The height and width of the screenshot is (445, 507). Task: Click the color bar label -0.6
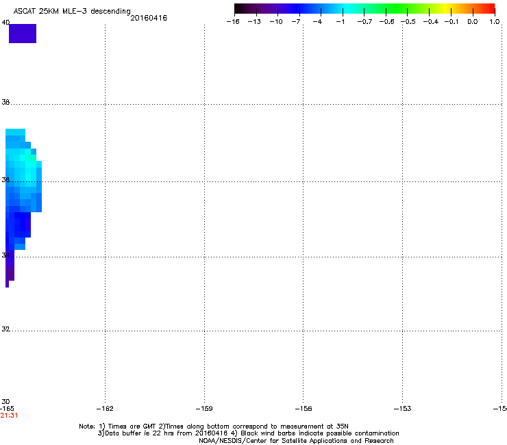tap(386, 22)
